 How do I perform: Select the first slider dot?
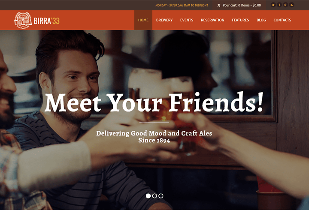(x=148, y=196)
